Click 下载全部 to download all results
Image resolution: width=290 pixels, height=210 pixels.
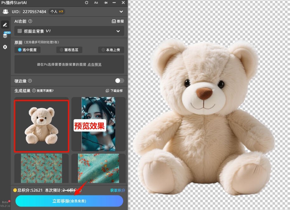pos(114,91)
